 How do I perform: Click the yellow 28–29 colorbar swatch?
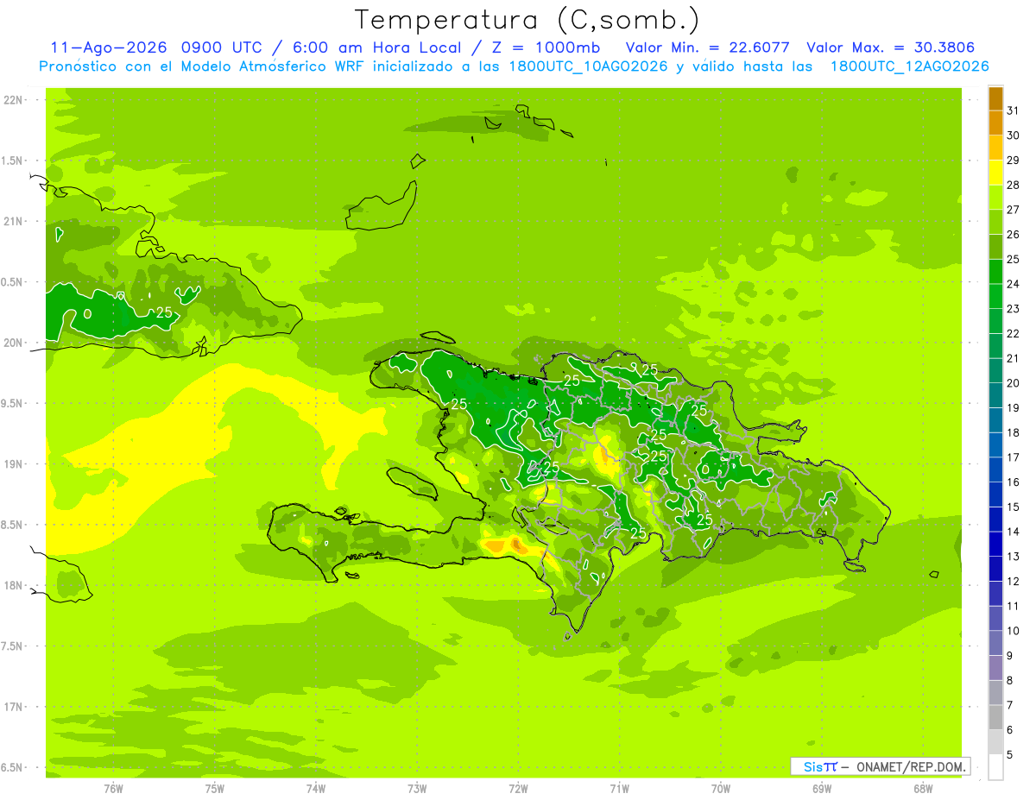[995, 173]
